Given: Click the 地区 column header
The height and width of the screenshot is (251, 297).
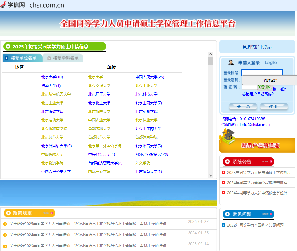Looking at the screenshot, I should (x=19, y=67).
